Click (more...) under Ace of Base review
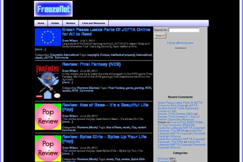 (67, 122)
